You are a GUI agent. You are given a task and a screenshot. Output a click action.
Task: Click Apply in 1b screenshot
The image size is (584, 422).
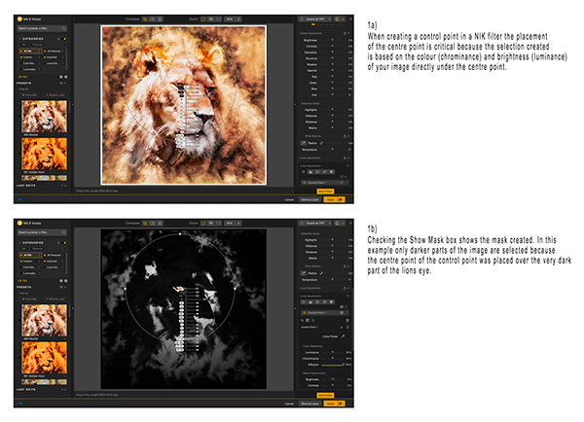pyautogui.click(x=330, y=404)
